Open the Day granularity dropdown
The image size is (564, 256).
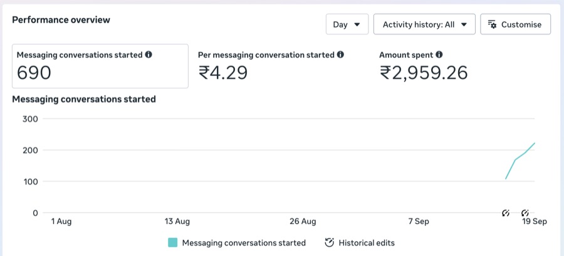point(347,24)
